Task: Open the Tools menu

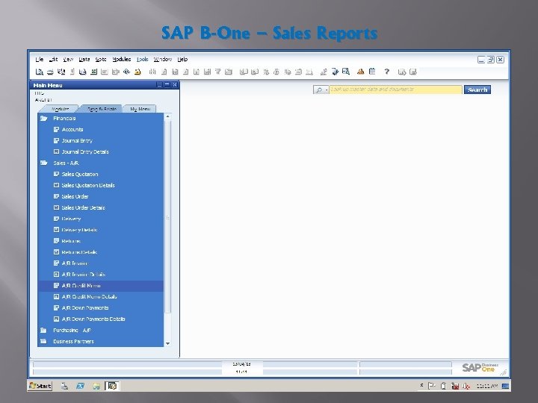Action: tap(143, 59)
